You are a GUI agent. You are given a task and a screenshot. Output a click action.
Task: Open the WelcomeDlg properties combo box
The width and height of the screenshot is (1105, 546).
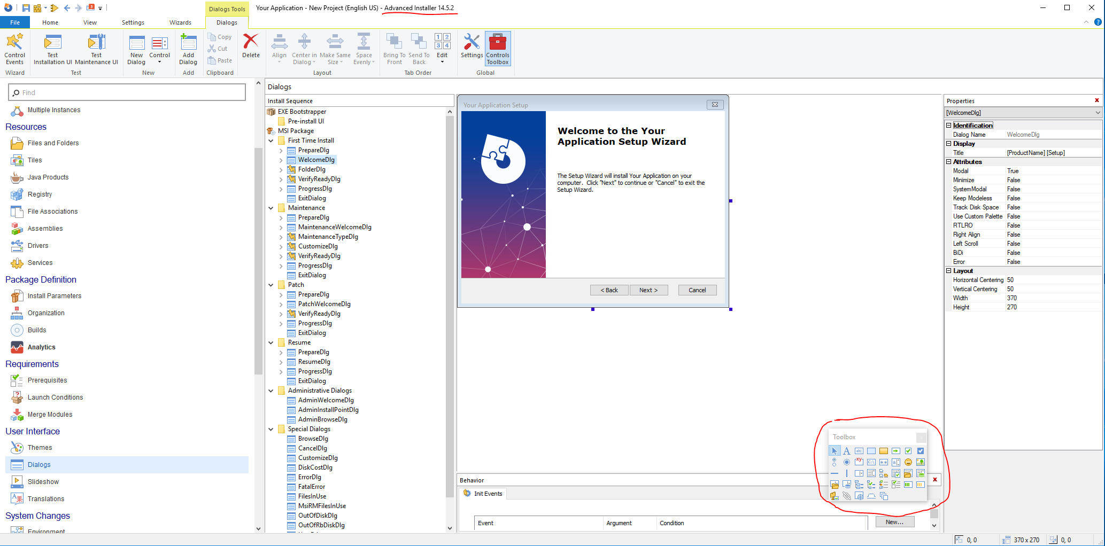(1023, 113)
